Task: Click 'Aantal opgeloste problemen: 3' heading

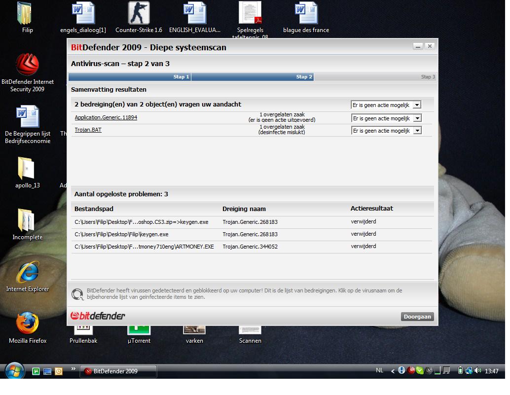Action: click(121, 194)
